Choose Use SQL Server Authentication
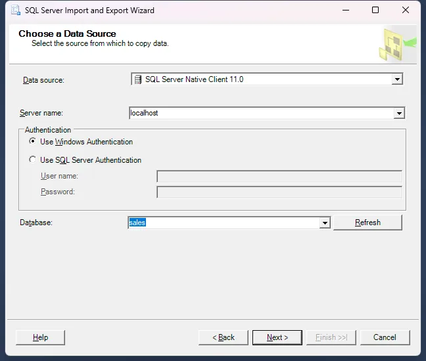This screenshot has height=361, width=426. point(33,159)
